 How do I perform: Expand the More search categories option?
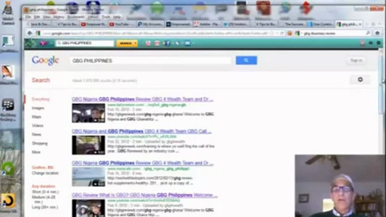pos(36,152)
